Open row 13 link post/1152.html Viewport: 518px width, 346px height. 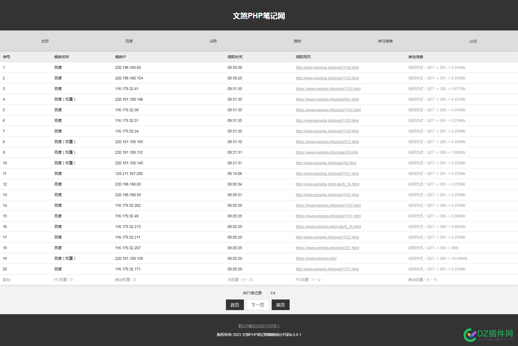[327, 195]
